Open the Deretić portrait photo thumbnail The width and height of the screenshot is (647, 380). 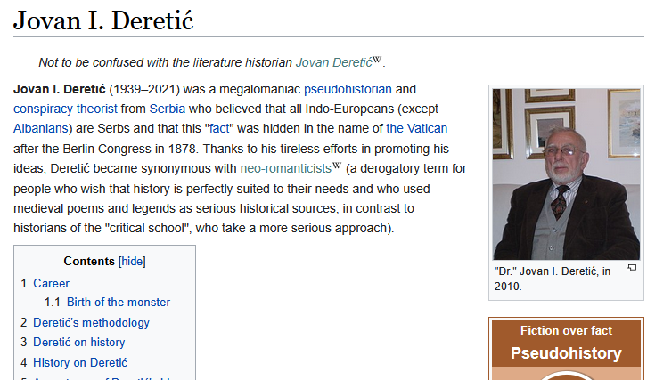coord(566,174)
